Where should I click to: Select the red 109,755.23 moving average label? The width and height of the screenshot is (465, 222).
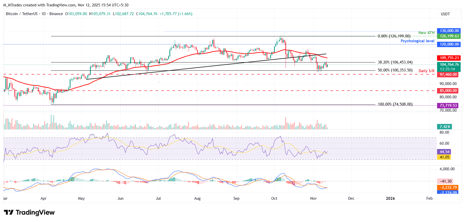(449, 58)
